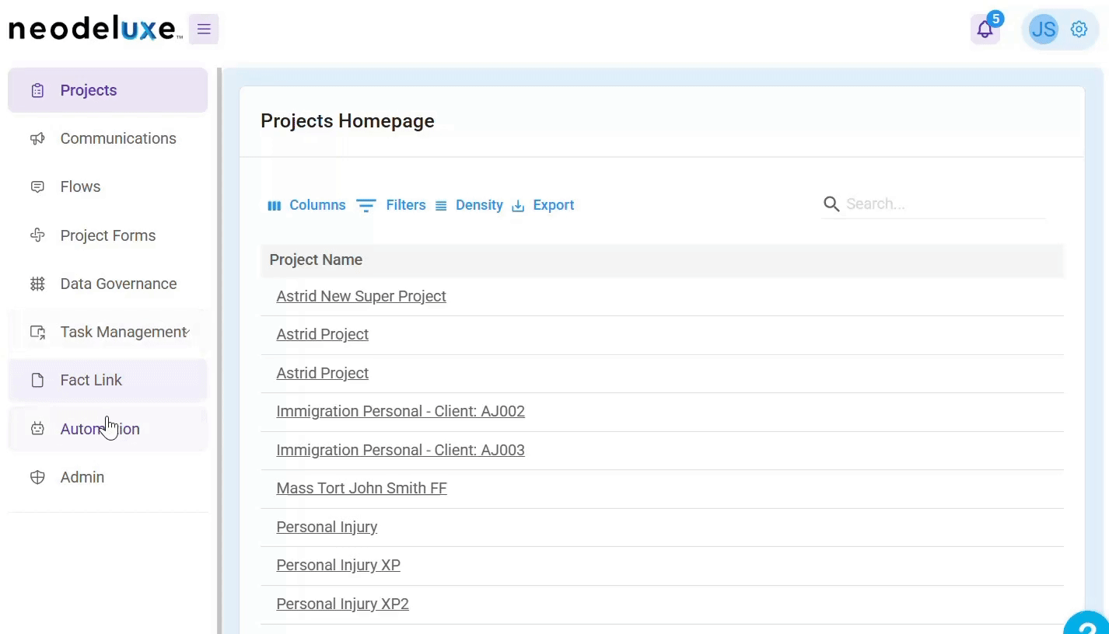This screenshot has height=634, width=1109.
Task: Click the Data Governance grid icon
Action: (x=37, y=284)
